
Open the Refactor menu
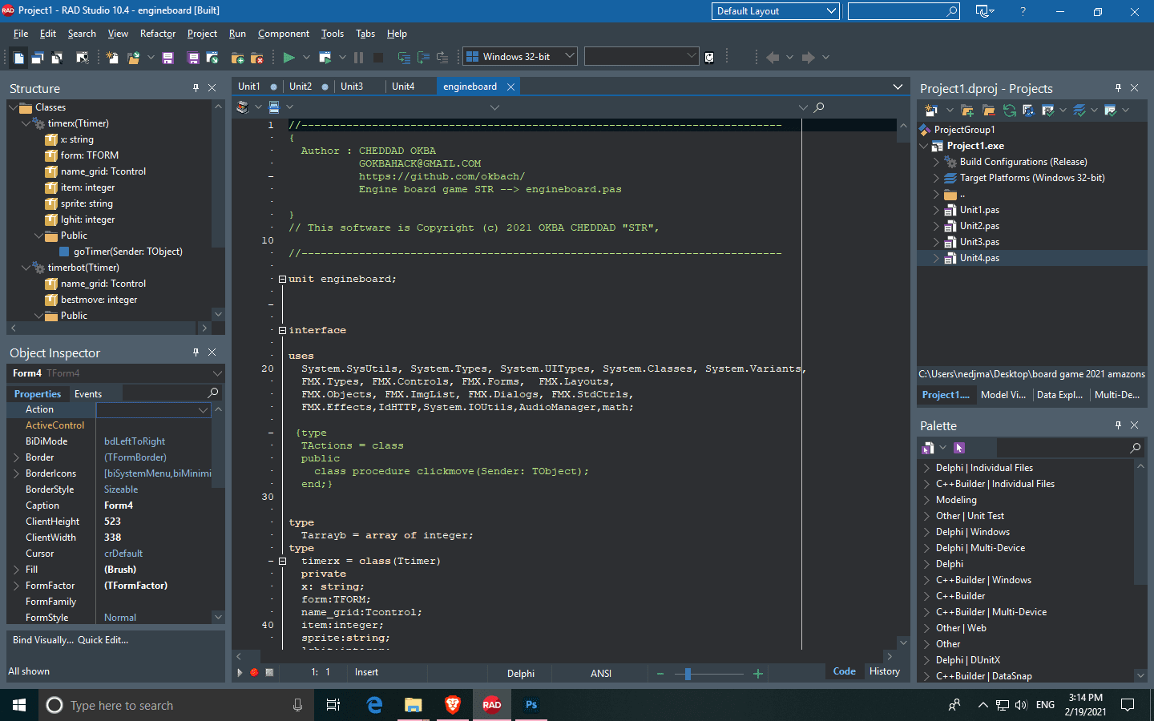tap(158, 34)
